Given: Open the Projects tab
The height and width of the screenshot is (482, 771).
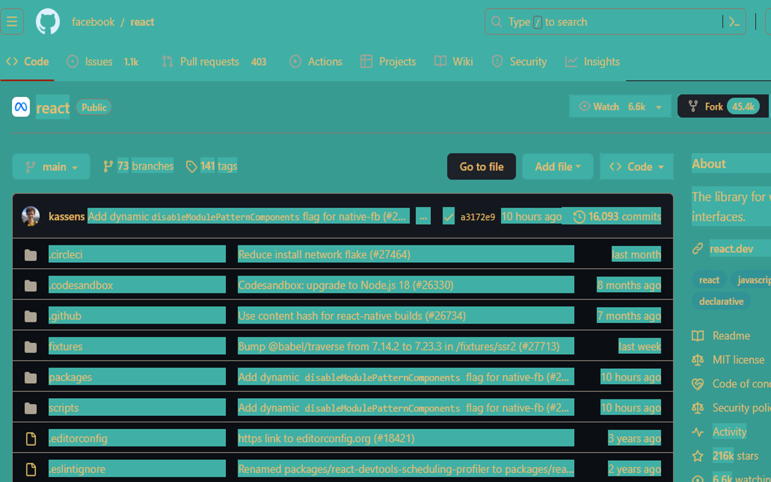Looking at the screenshot, I should pos(388,61).
